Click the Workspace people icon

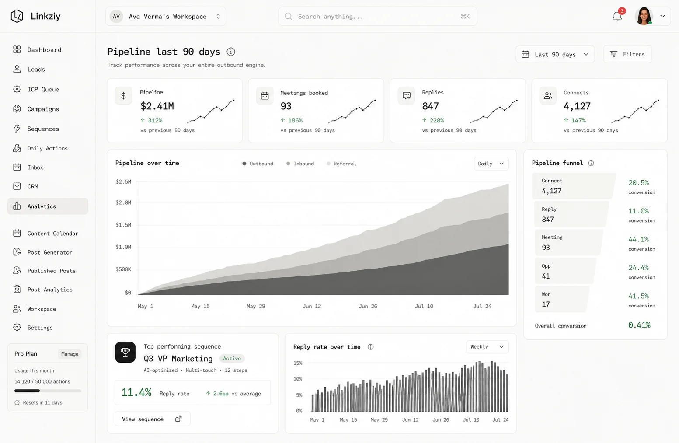pos(17,309)
